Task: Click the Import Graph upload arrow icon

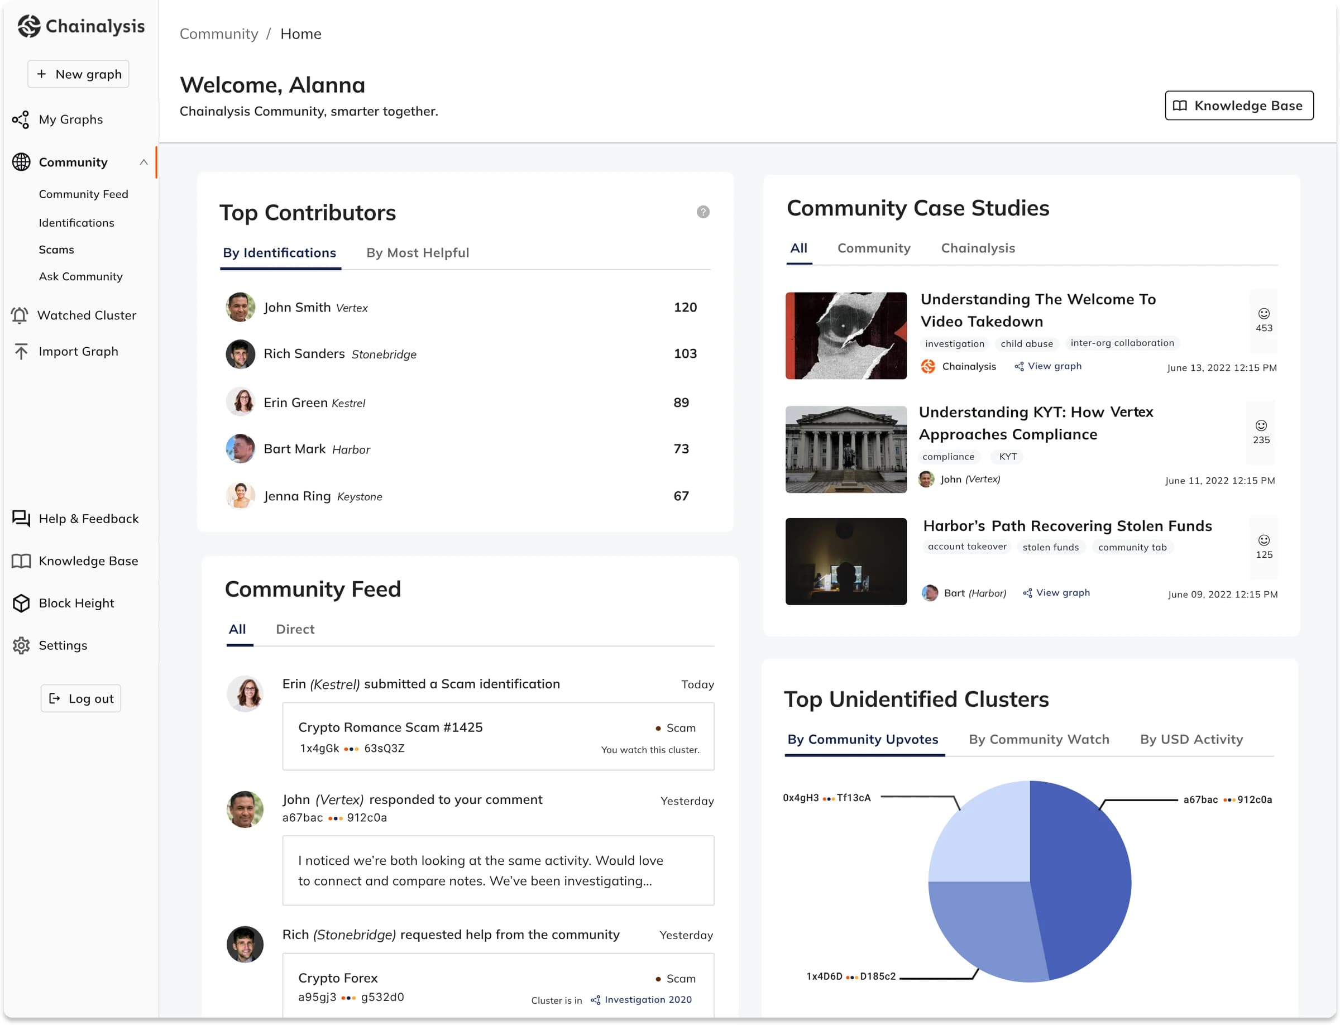Action: (x=21, y=351)
